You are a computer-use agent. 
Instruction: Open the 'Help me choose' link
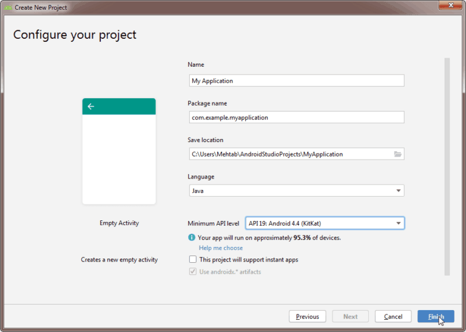point(221,248)
